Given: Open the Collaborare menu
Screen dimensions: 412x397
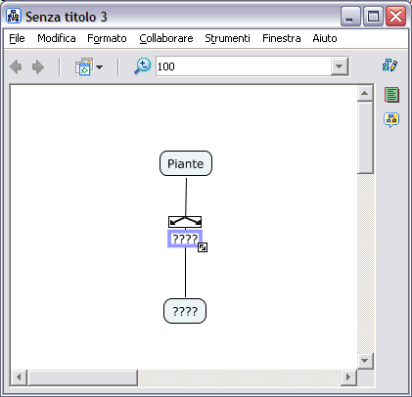Looking at the screenshot, I should coord(166,38).
